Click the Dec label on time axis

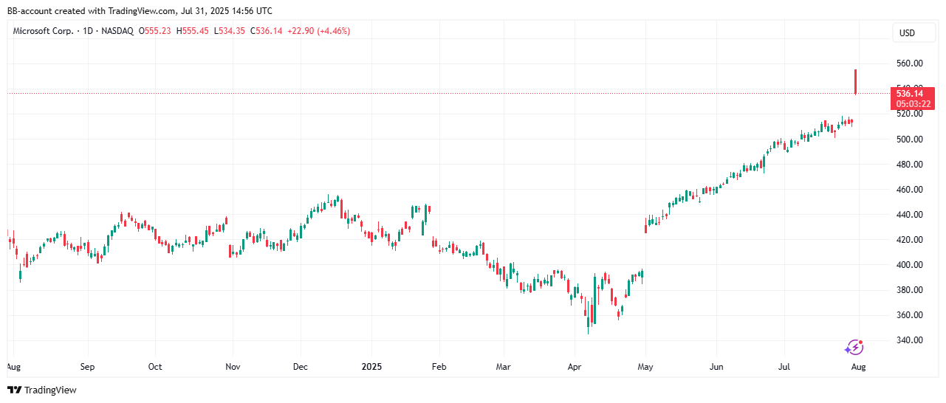[x=301, y=366]
